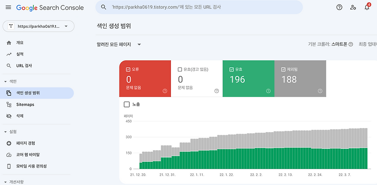
Task: Click the 196 value in 유효 card
Action: pyautogui.click(x=237, y=79)
